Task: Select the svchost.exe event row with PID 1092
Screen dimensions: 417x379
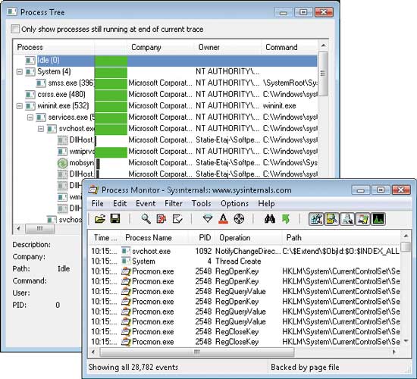Action: coord(244,251)
